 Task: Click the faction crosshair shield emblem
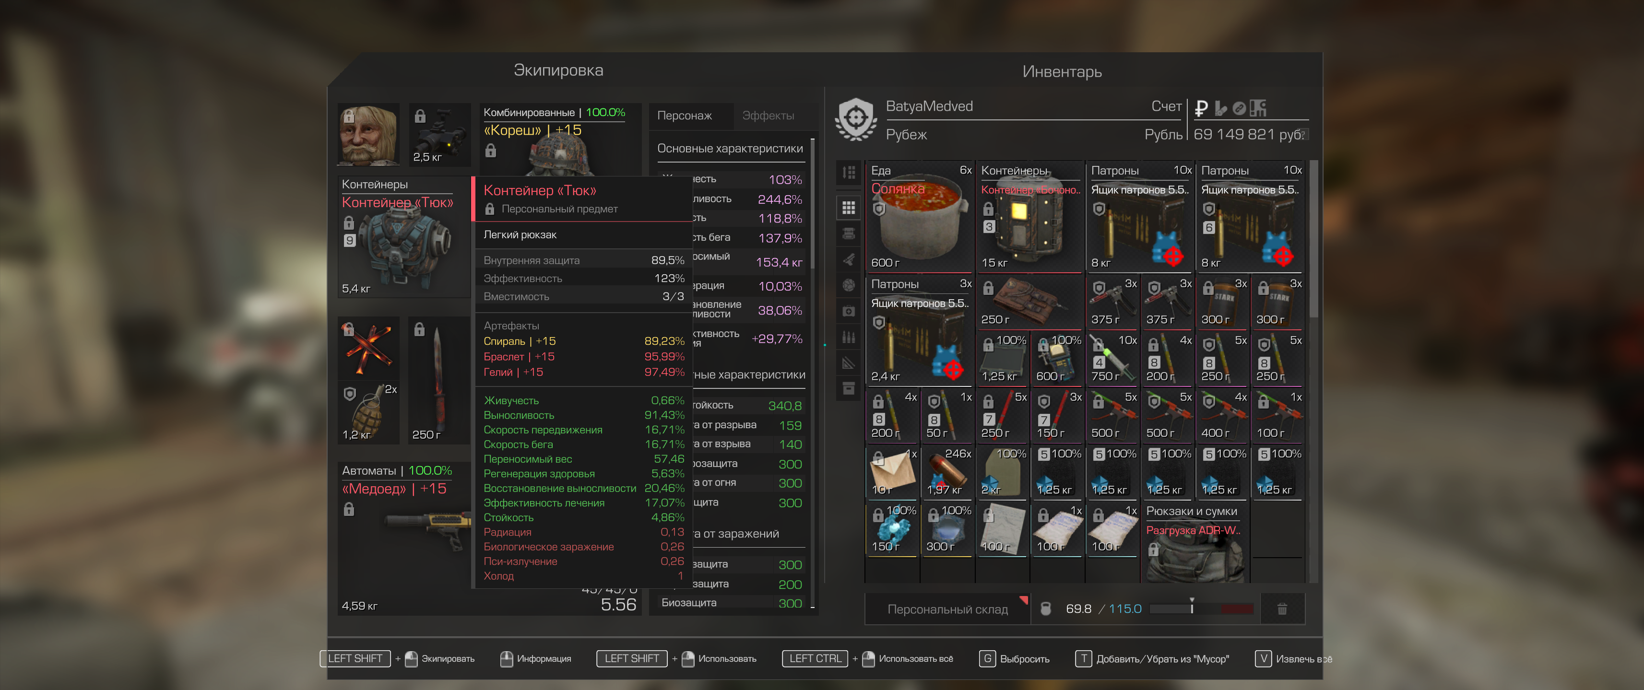tap(856, 119)
